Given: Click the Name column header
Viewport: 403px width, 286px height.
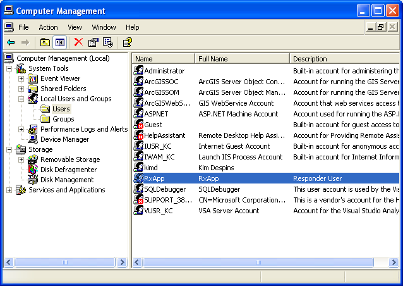Looking at the screenshot, I should (163, 59).
